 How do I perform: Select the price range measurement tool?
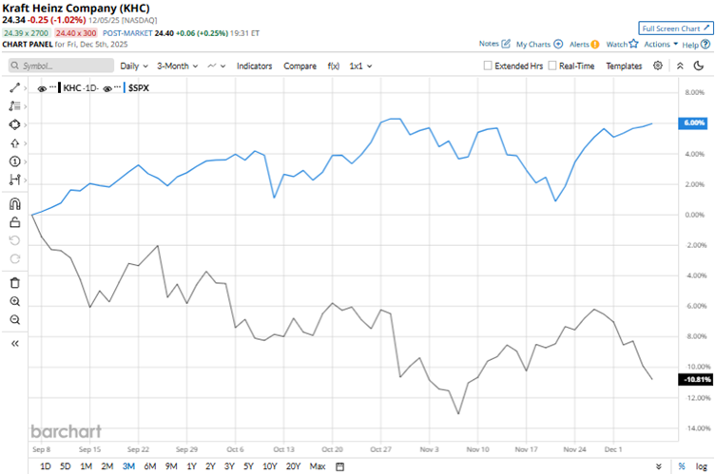[14, 180]
